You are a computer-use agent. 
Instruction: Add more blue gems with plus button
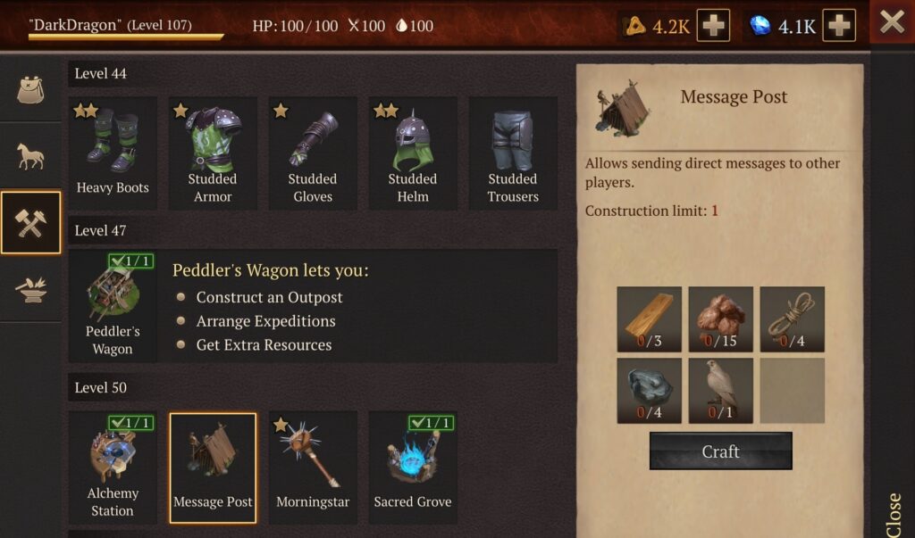pyautogui.click(x=839, y=26)
